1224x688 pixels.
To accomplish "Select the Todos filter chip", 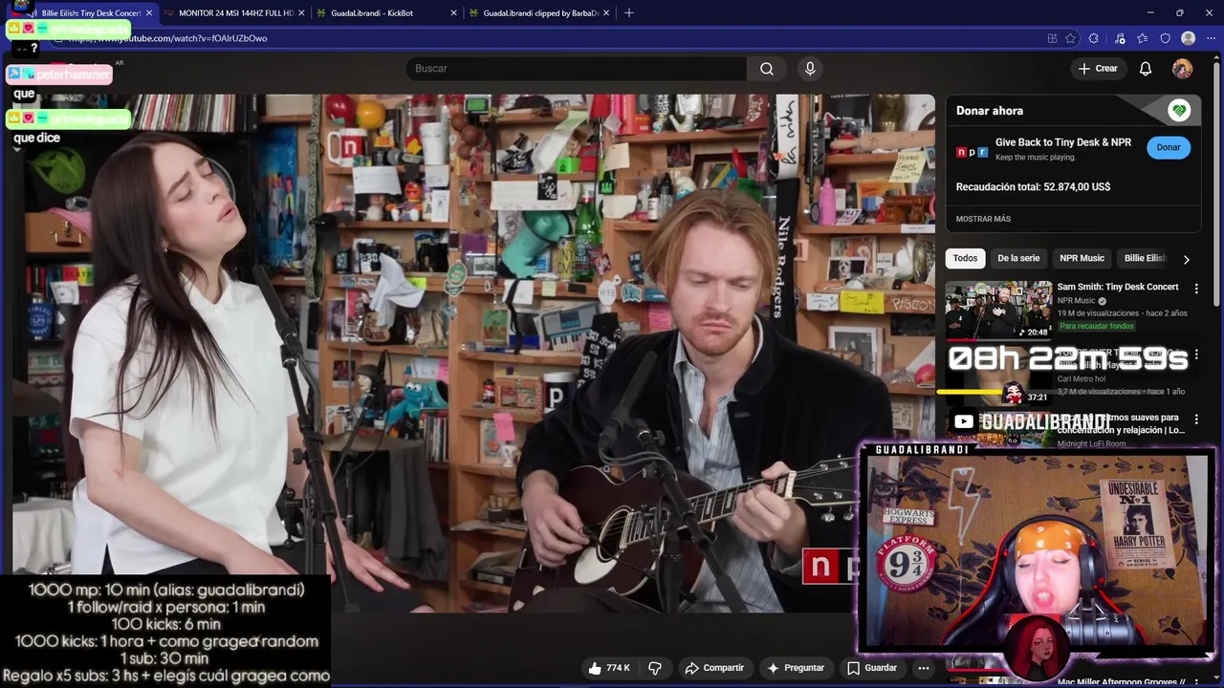I will (x=965, y=258).
